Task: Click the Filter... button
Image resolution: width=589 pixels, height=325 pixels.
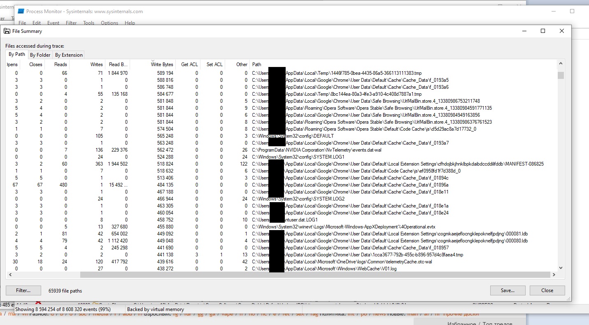Action: click(x=23, y=290)
